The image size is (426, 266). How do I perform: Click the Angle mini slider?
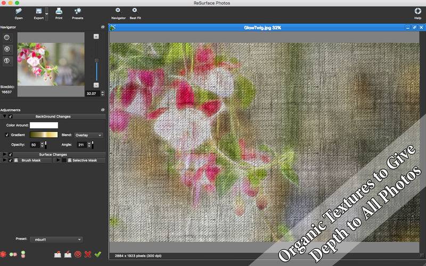pos(93,145)
